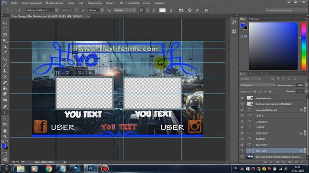Open the Windows Start menu
The height and width of the screenshot is (173, 309).
coord(6,169)
